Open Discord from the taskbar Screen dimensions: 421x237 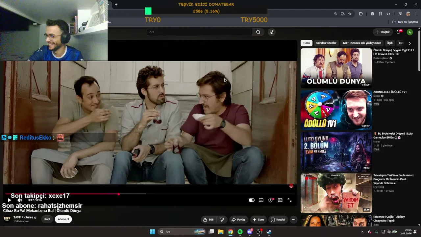(x=250, y=232)
